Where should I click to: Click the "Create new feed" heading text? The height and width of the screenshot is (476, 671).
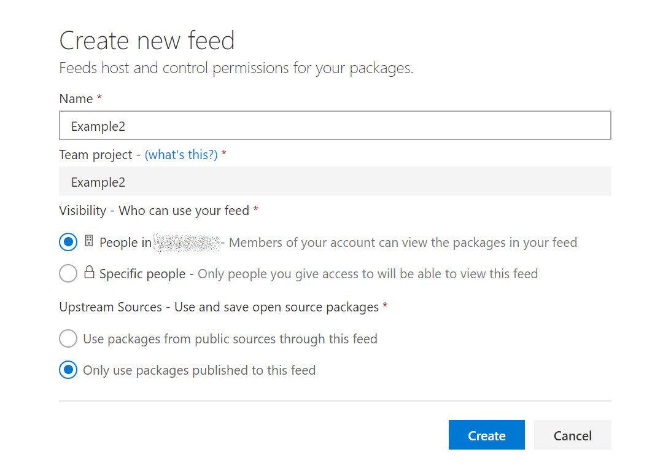[x=147, y=41]
